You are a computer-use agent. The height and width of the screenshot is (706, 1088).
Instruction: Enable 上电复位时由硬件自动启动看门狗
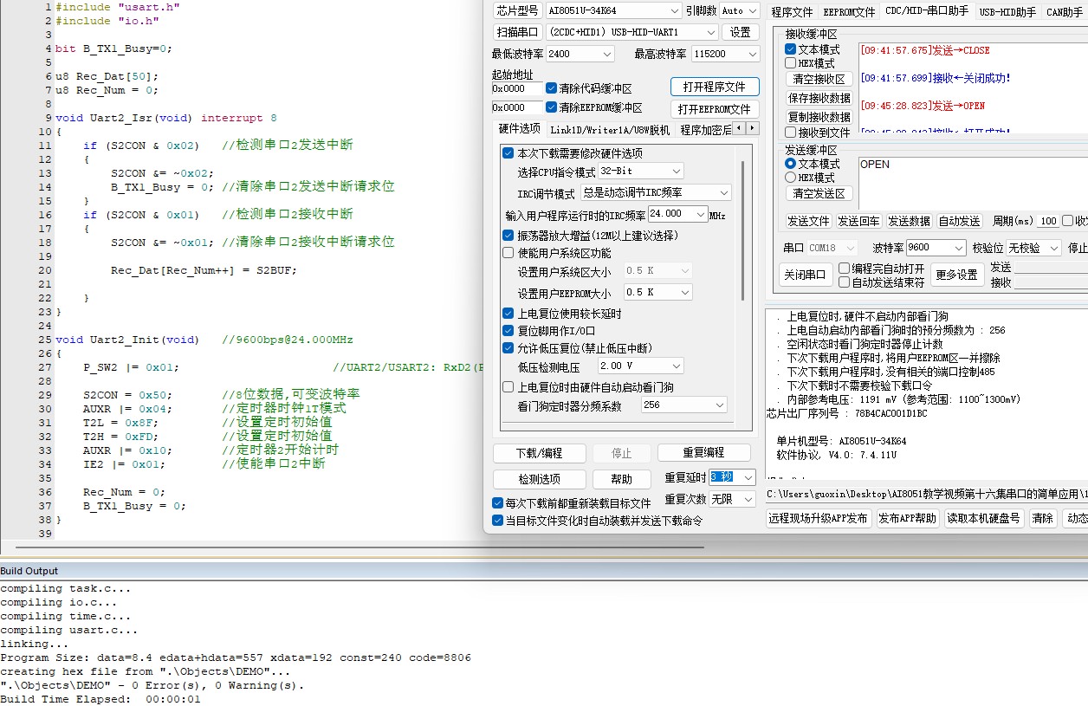tap(508, 387)
